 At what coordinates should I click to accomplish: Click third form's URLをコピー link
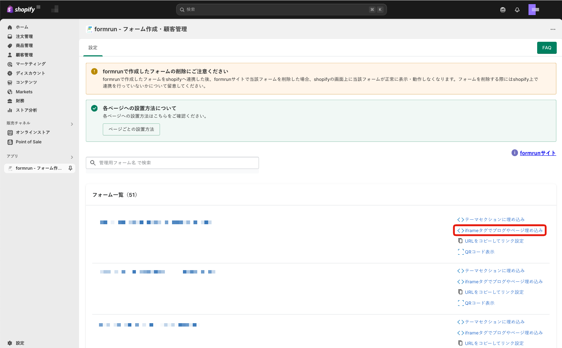pyautogui.click(x=494, y=343)
